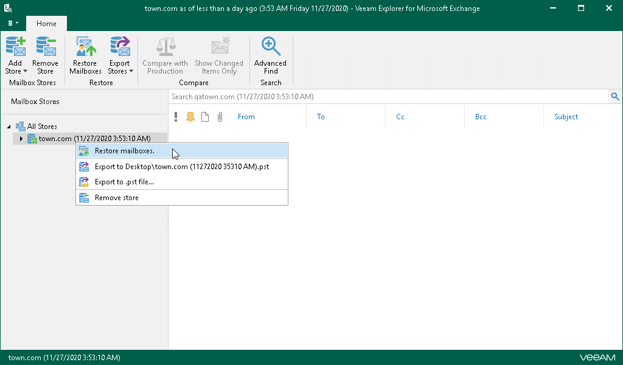Choose Remove store from context menu
623x365 pixels.
coord(116,198)
